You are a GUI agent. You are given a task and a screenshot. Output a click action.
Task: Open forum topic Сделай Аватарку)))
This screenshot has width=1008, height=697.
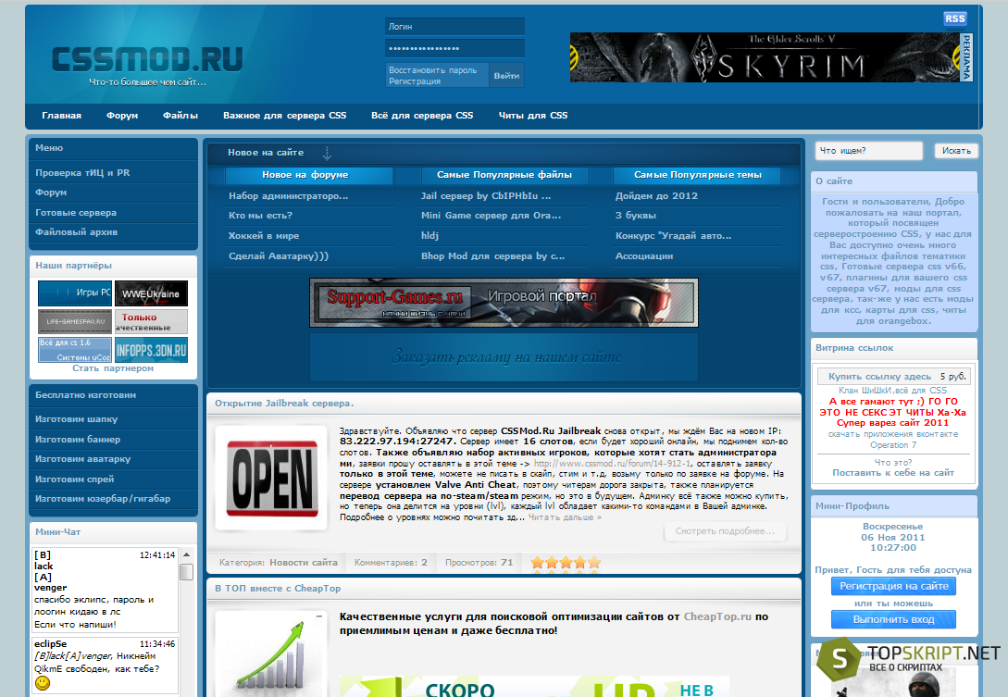(279, 255)
